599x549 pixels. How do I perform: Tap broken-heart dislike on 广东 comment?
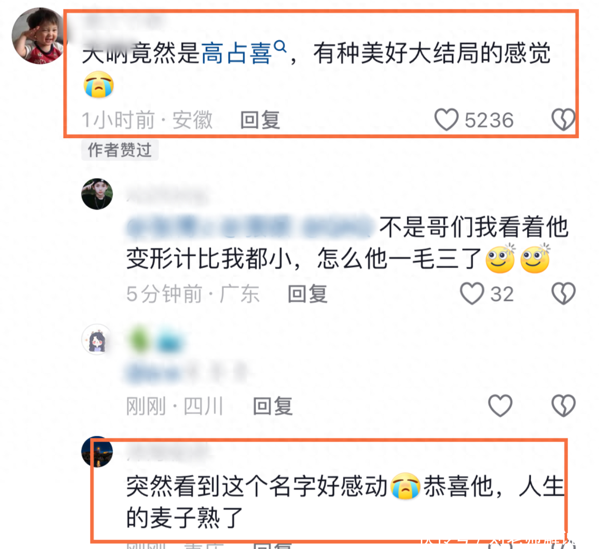[563, 293]
